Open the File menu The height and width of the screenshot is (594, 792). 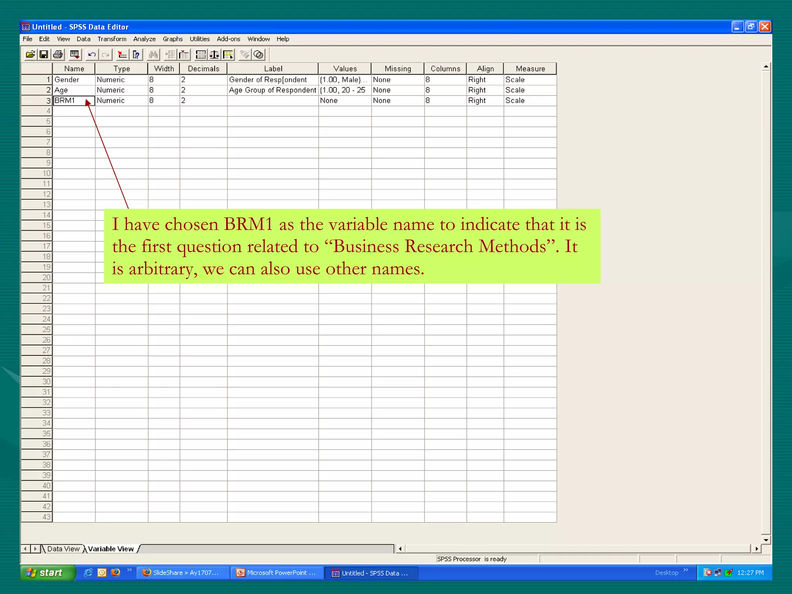pos(27,39)
